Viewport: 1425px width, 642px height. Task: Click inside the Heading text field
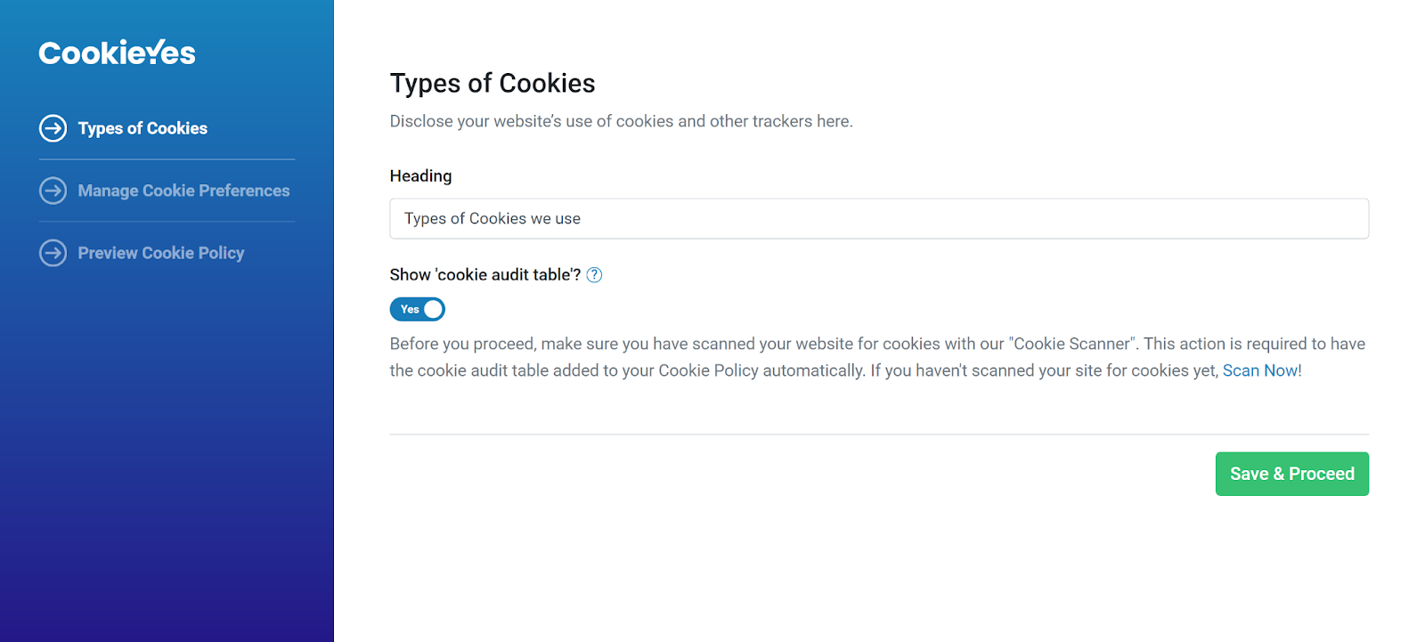click(878, 219)
